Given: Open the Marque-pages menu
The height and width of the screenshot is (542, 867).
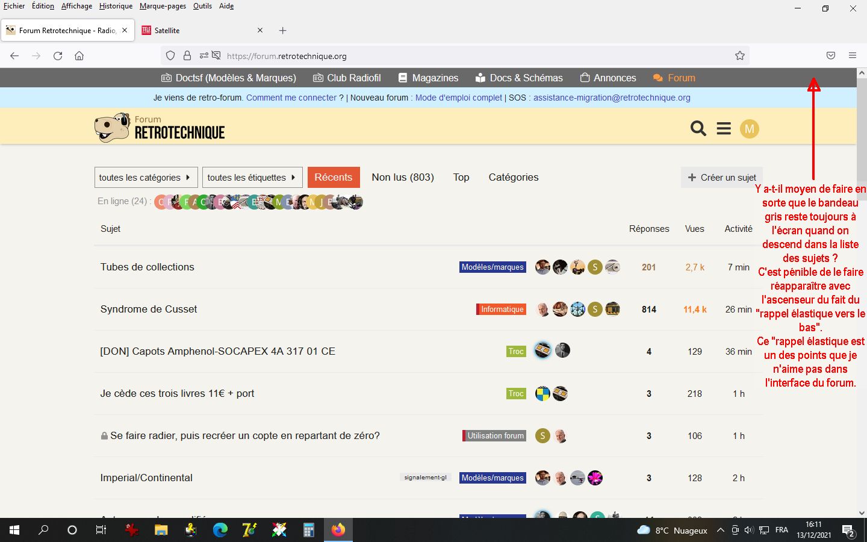Looking at the screenshot, I should tap(163, 6).
